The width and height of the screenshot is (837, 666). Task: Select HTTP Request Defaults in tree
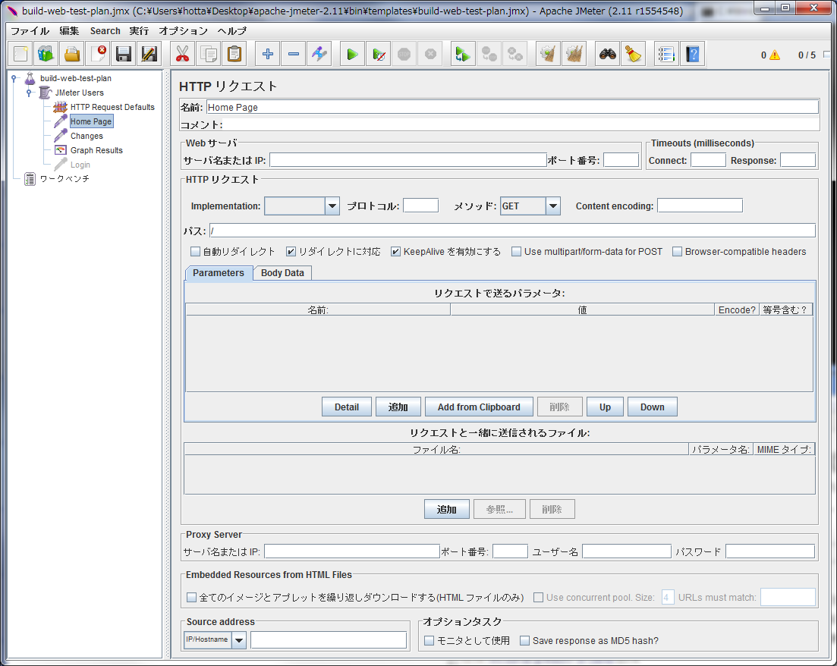(x=112, y=107)
